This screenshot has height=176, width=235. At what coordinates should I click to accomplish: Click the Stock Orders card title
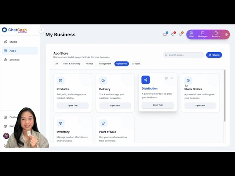[193, 89]
